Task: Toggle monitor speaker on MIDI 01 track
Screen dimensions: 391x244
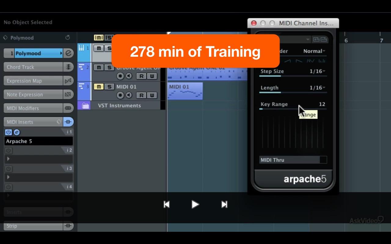Action: (129, 95)
